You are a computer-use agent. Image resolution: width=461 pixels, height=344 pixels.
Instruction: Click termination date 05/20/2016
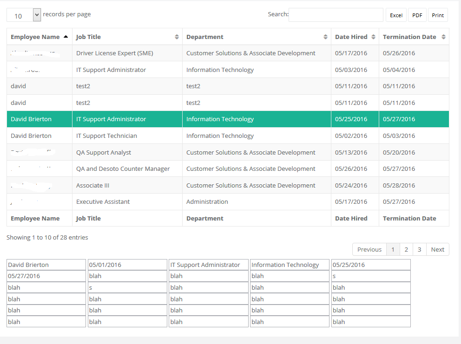[399, 152]
